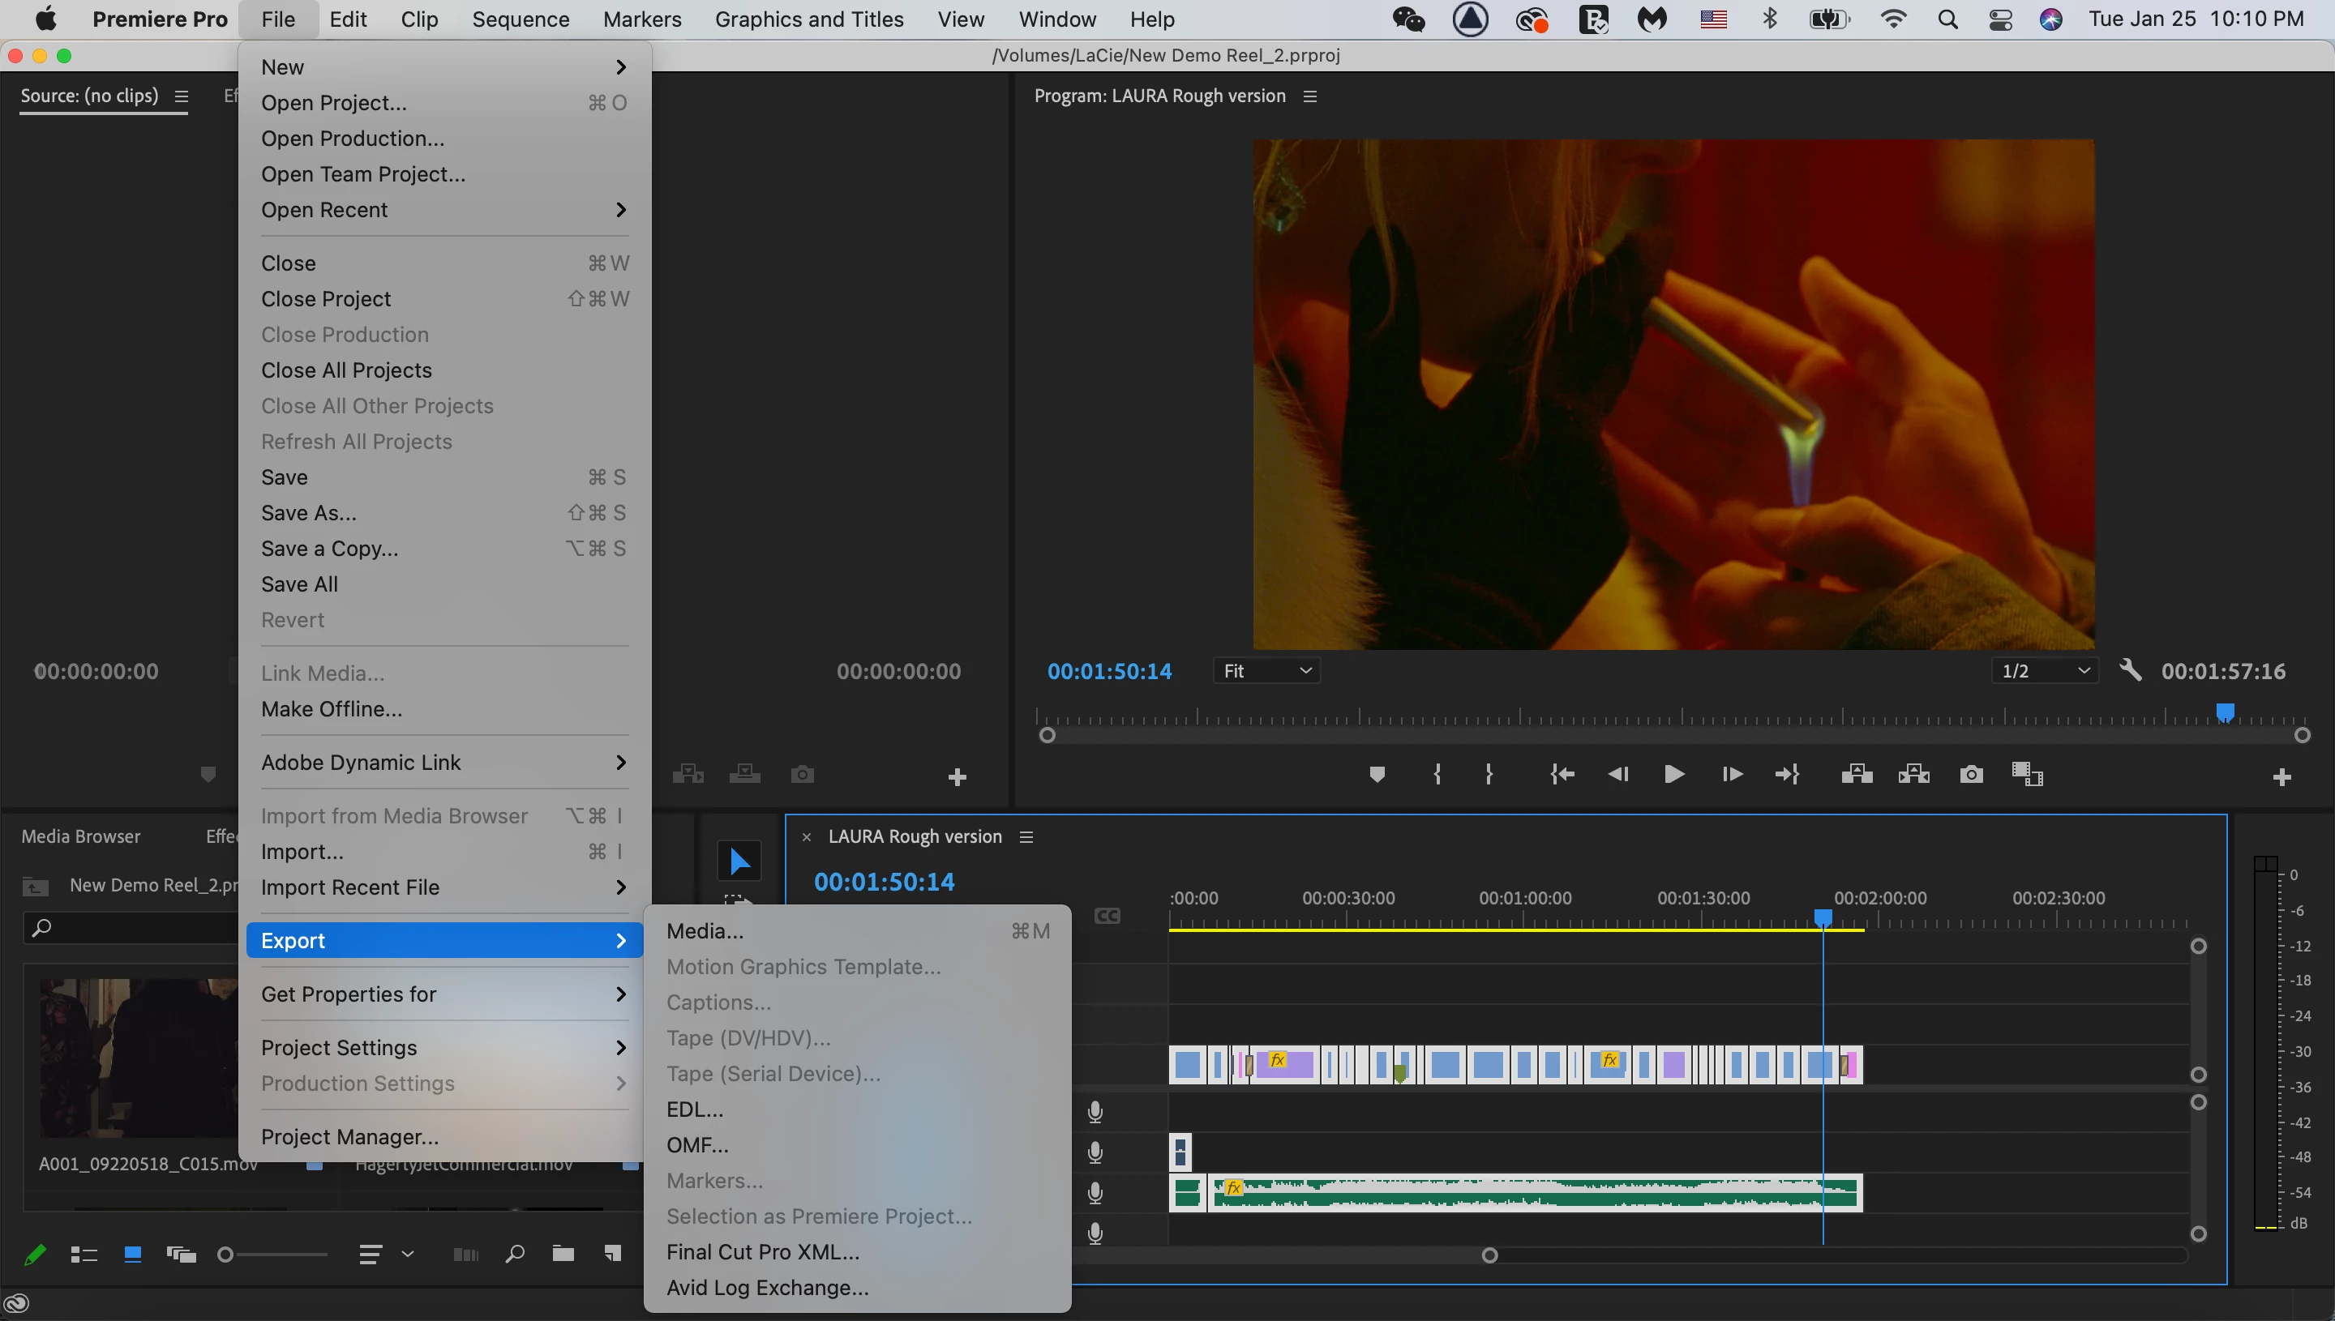Click the Project panel thumbnail zoom slider
Viewport: 2335px width, 1321px height.
pyautogui.click(x=272, y=1254)
